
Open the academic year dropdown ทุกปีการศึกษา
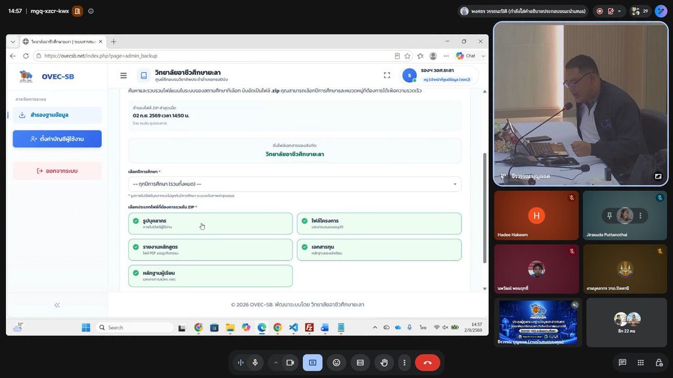click(294, 184)
